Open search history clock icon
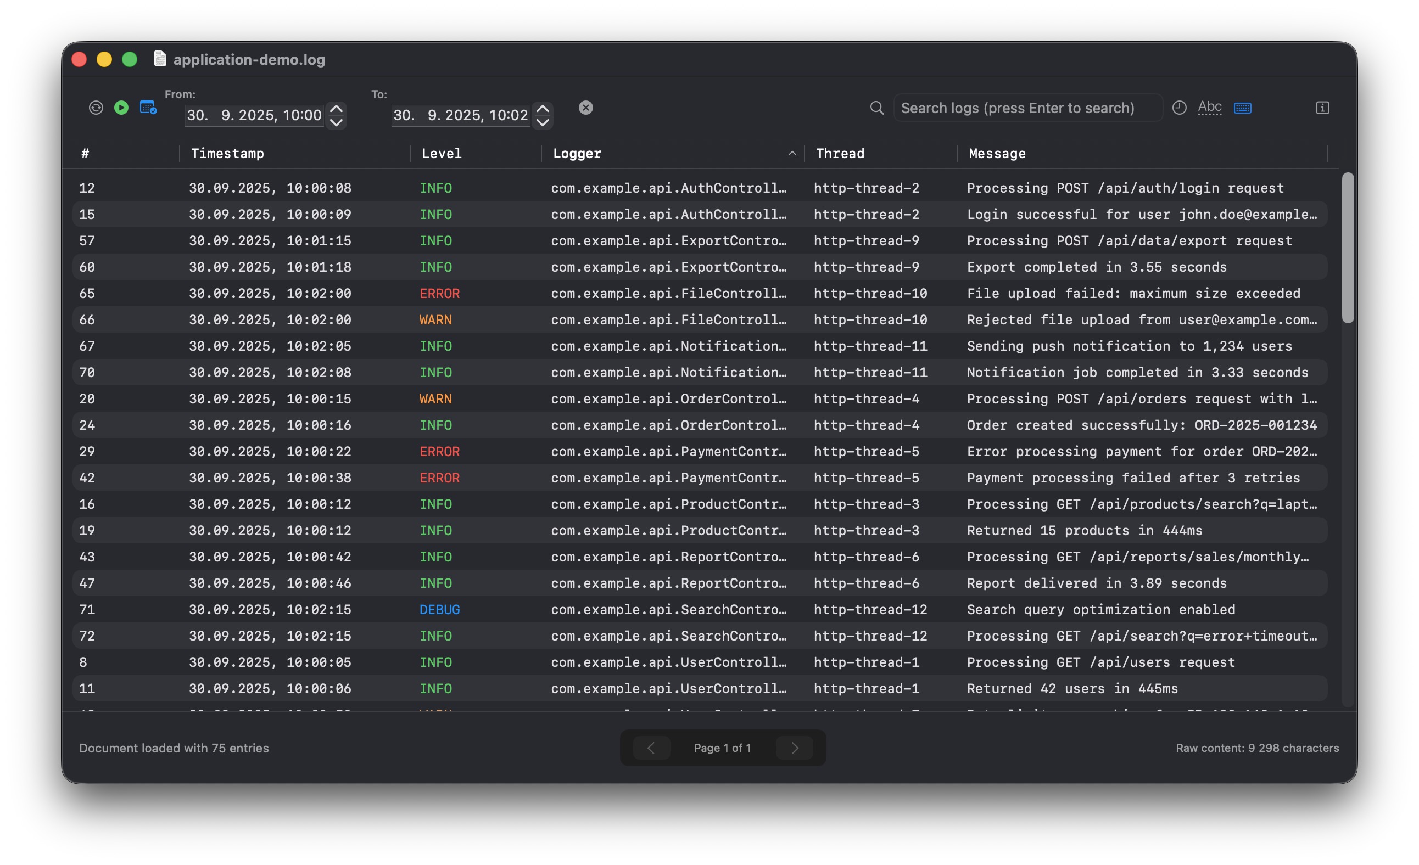Viewport: 1419px width, 865px height. 1179,108
